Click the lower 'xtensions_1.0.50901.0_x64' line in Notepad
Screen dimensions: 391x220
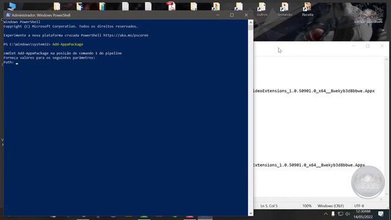point(309,165)
